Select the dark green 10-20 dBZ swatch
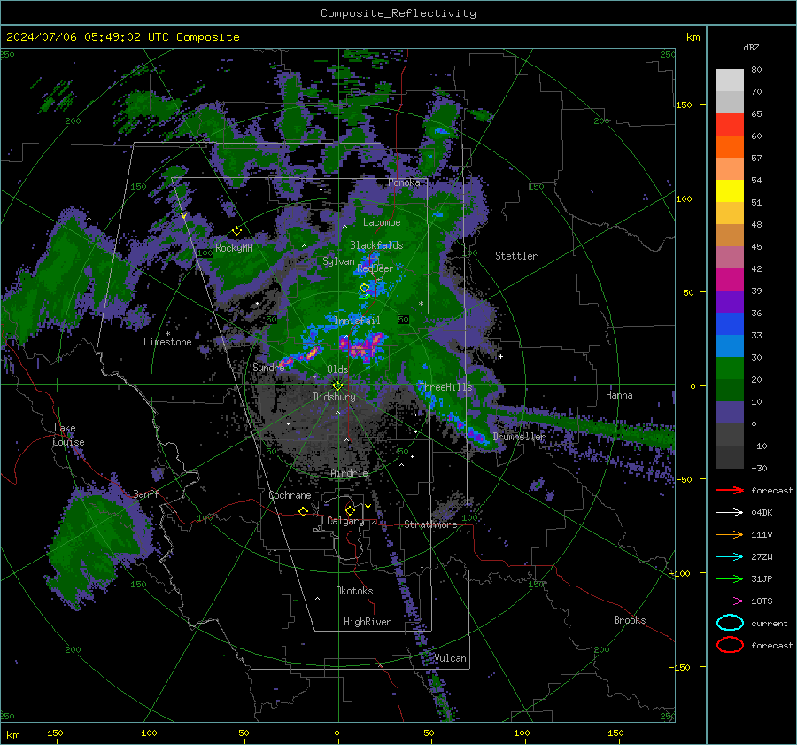797x745 pixels. [x=730, y=391]
